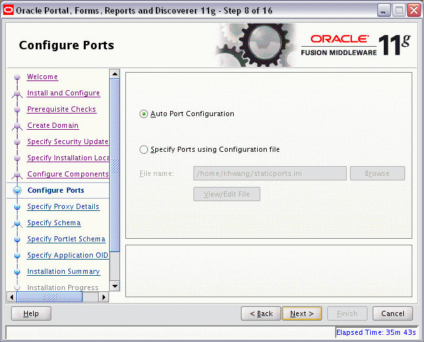The width and height of the screenshot is (424, 342).
Task: Open Help button
Action: [x=31, y=313]
